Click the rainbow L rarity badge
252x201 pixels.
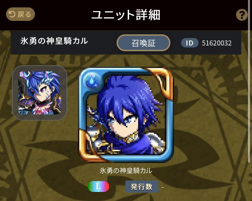pos(98,187)
